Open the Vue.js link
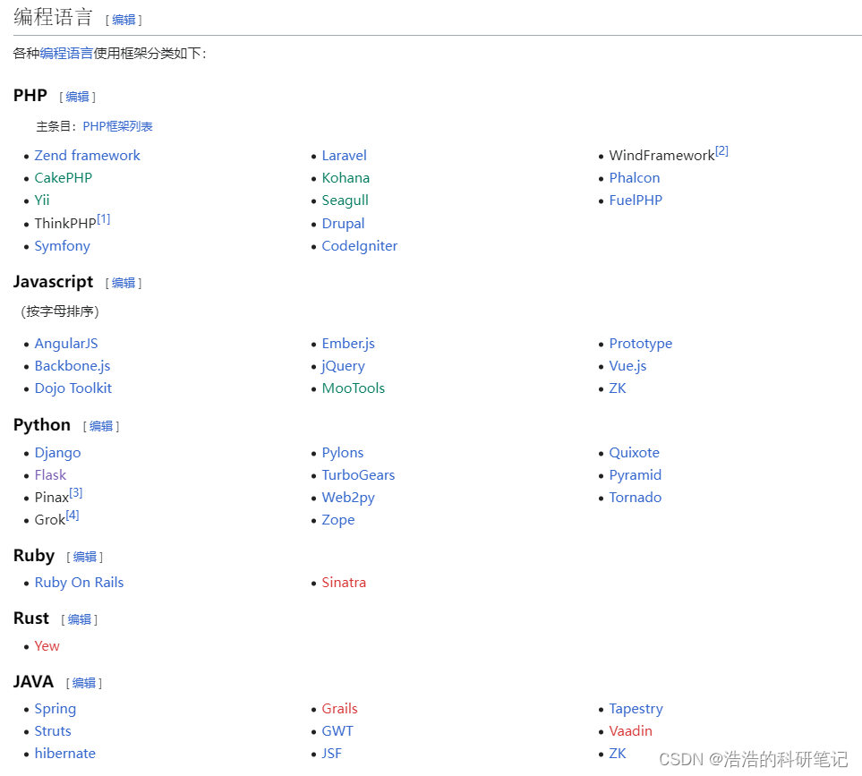The height and width of the screenshot is (776, 862). [x=627, y=366]
